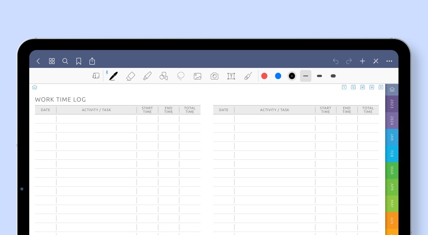Image resolution: width=428 pixels, height=235 pixels.
Task: Select the Laser pointer tool
Action: coord(248,76)
